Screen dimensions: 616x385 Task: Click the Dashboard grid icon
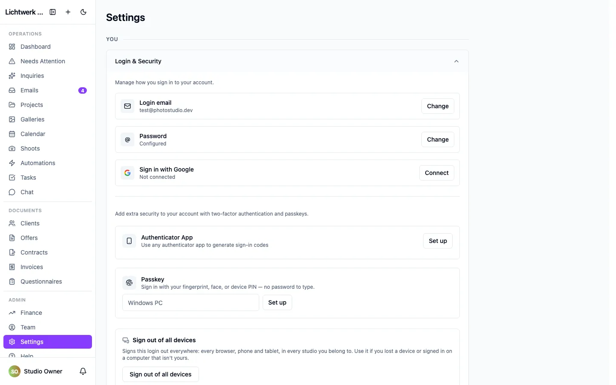pos(12,47)
